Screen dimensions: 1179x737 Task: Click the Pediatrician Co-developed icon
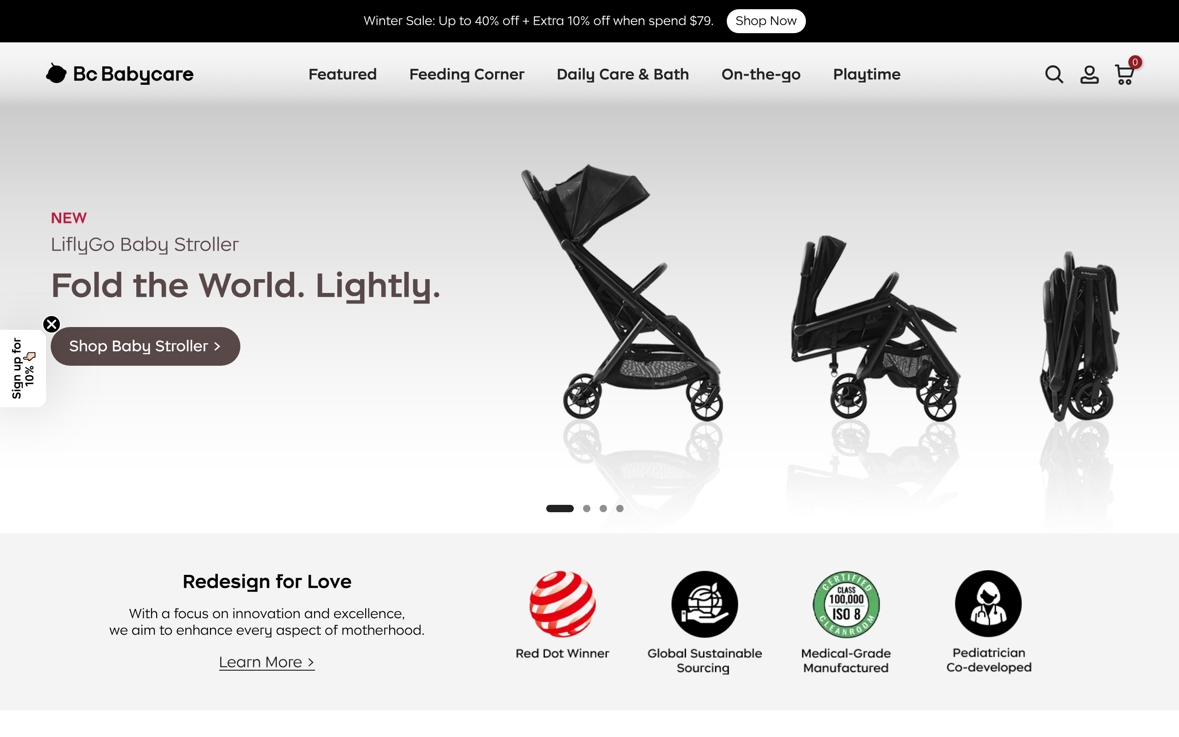[x=988, y=604]
